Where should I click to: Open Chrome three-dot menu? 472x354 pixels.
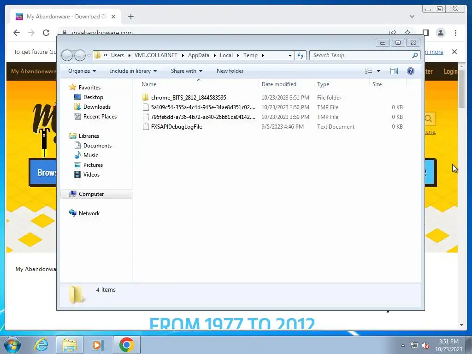(x=455, y=33)
